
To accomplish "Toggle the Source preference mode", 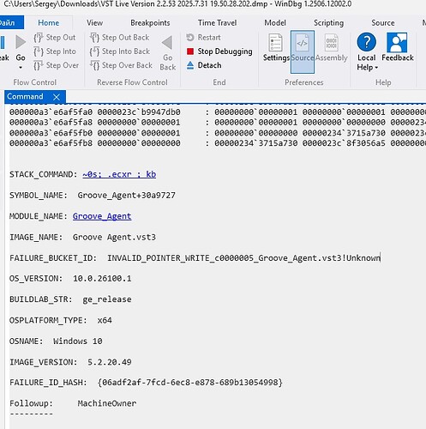I will (x=303, y=51).
